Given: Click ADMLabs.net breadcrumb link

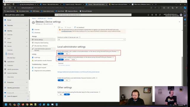Looking at the screenshot, I should [x=42, y=18].
